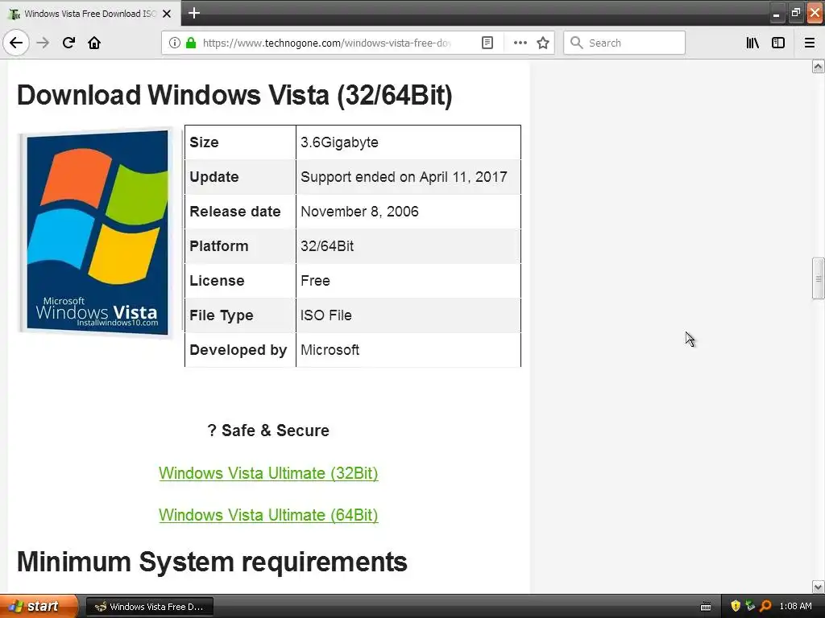Click the 'Release date' row label
Viewport: 825px width, 618px height.
coord(235,212)
